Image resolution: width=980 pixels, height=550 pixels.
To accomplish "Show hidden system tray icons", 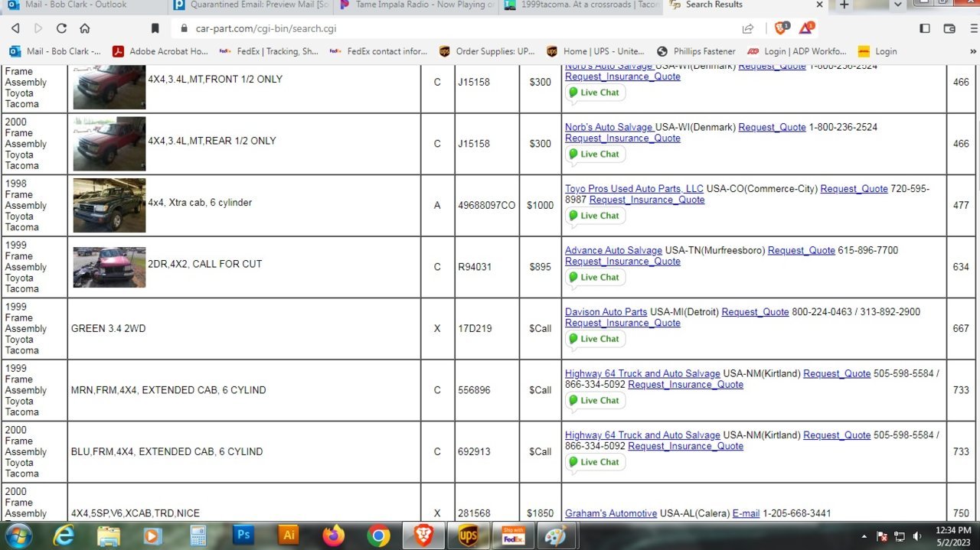I will (x=864, y=536).
